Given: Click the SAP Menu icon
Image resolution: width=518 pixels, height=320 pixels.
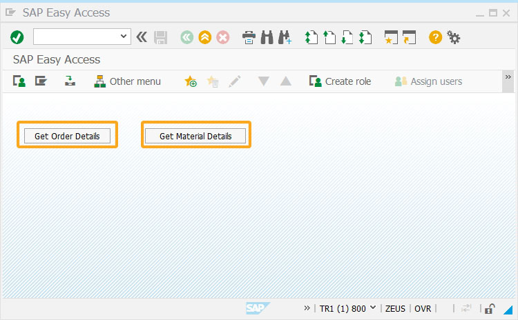Looking at the screenshot, I should 41,81.
